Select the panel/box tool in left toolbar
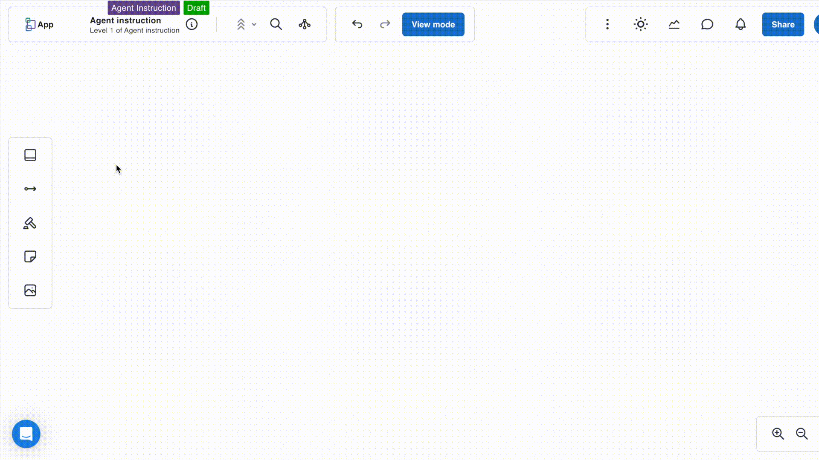This screenshot has width=819, height=460. point(30,155)
